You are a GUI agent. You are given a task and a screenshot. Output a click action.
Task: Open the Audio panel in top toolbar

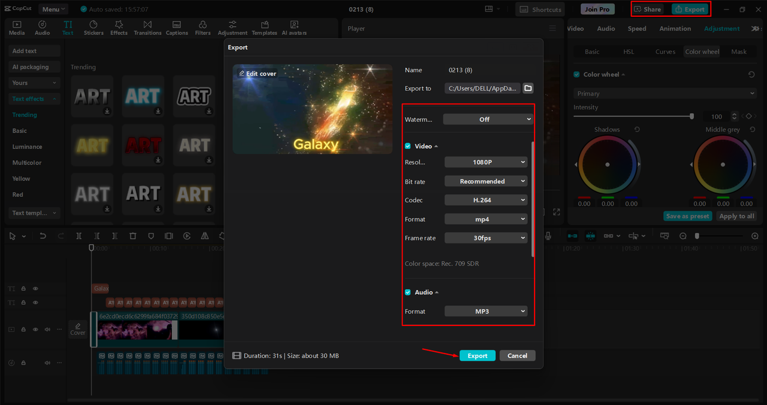tap(43, 28)
